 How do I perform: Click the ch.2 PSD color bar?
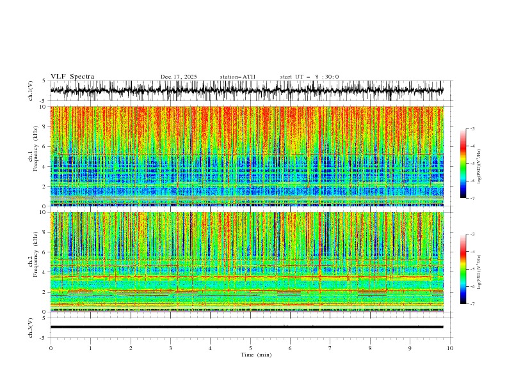(x=463, y=269)
